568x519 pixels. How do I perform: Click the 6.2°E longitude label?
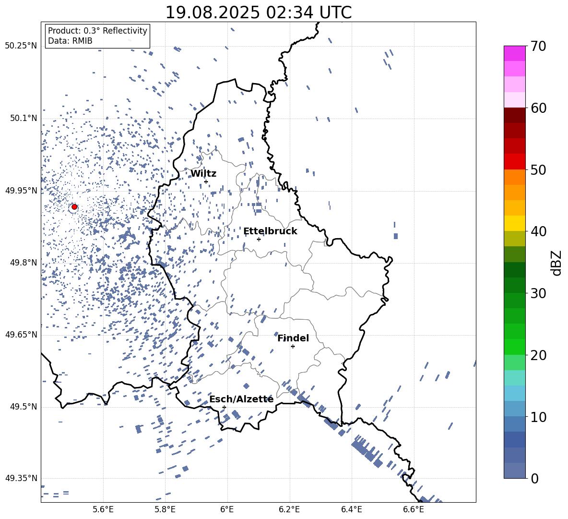pos(289,509)
